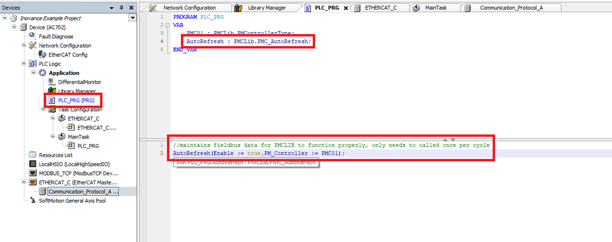Pin the Devices panel
Image resolution: width=612 pixels, height=242 pixels.
[x=121, y=8]
